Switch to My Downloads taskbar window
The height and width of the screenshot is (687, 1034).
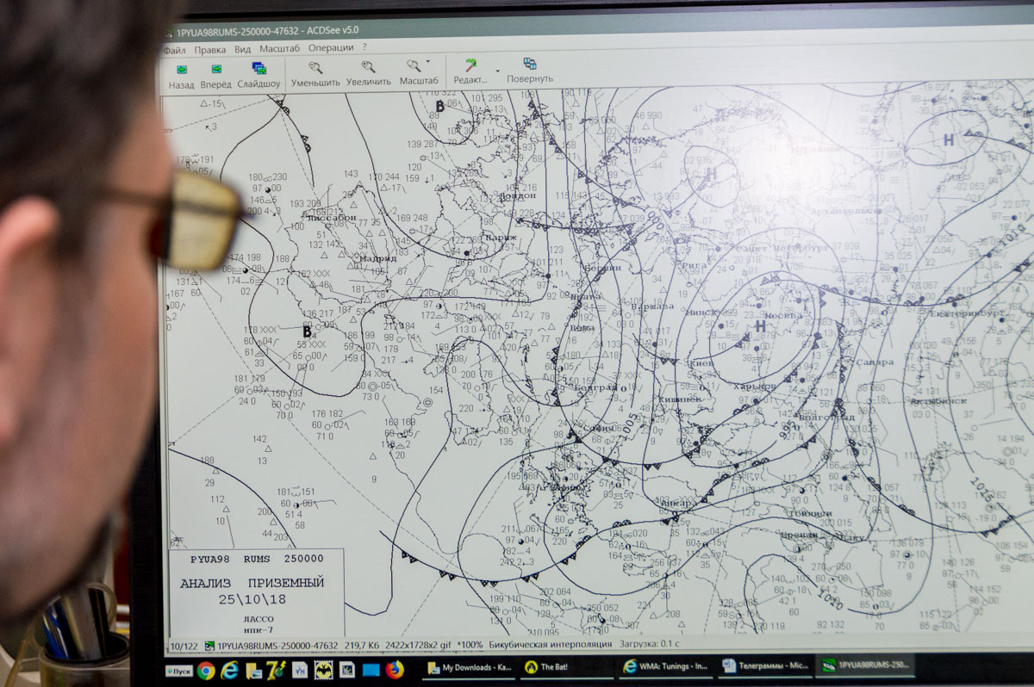click(470, 668)
